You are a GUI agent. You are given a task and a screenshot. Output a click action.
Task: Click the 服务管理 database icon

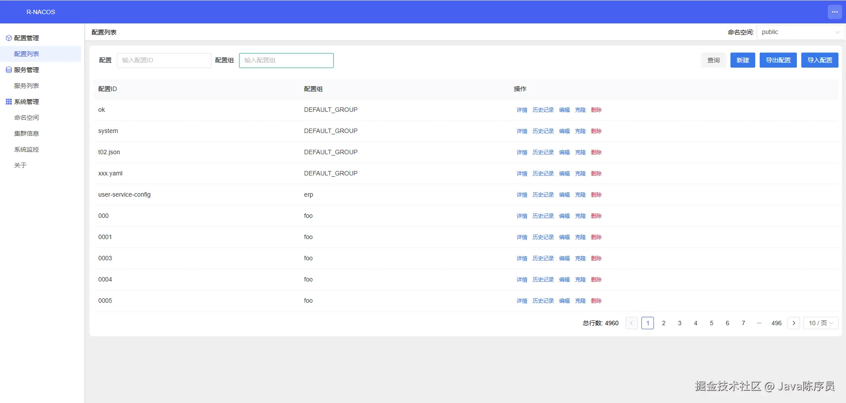(x=8, y=70)
